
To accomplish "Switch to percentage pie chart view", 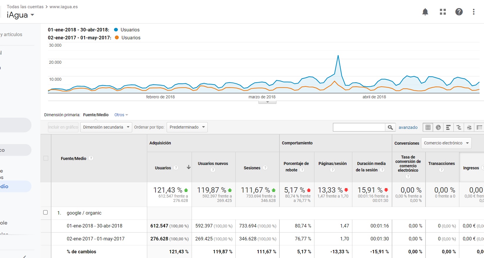I will (x=438, y=127).
